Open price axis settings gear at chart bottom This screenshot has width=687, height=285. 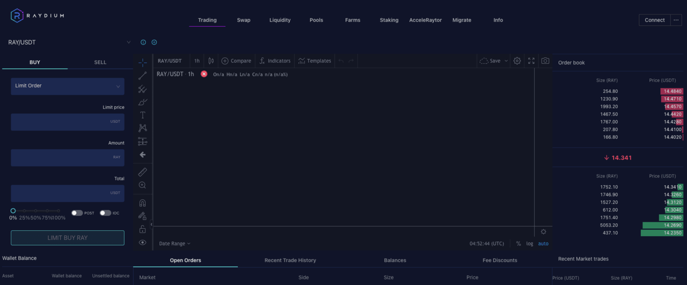(x=543, y=232)
